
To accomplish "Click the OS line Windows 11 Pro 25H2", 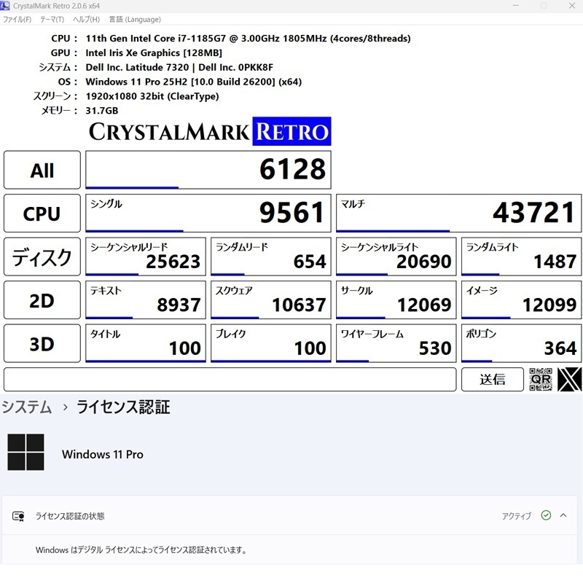I will [x=193, y=82].
